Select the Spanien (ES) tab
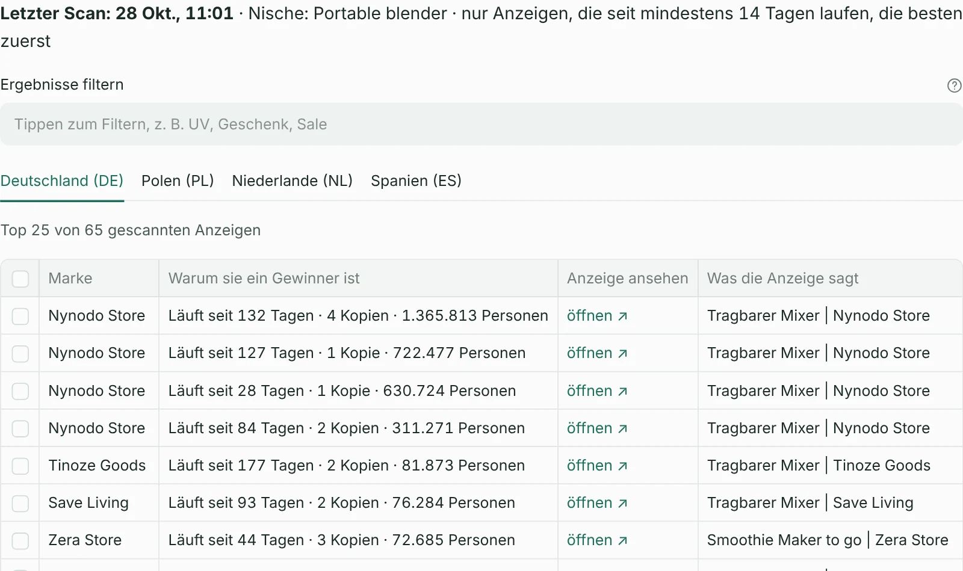This screenshot has height=571, width=963. point(416,181)
